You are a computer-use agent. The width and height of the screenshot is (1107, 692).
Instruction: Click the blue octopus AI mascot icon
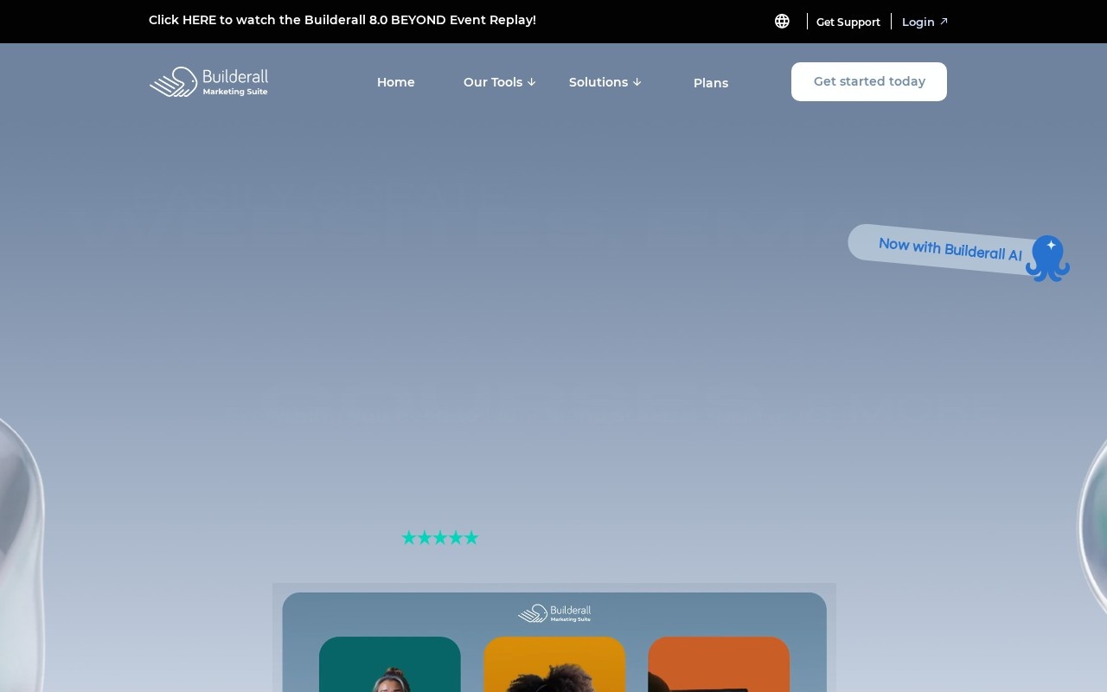pyautogui.click(x=1047, y=258)
